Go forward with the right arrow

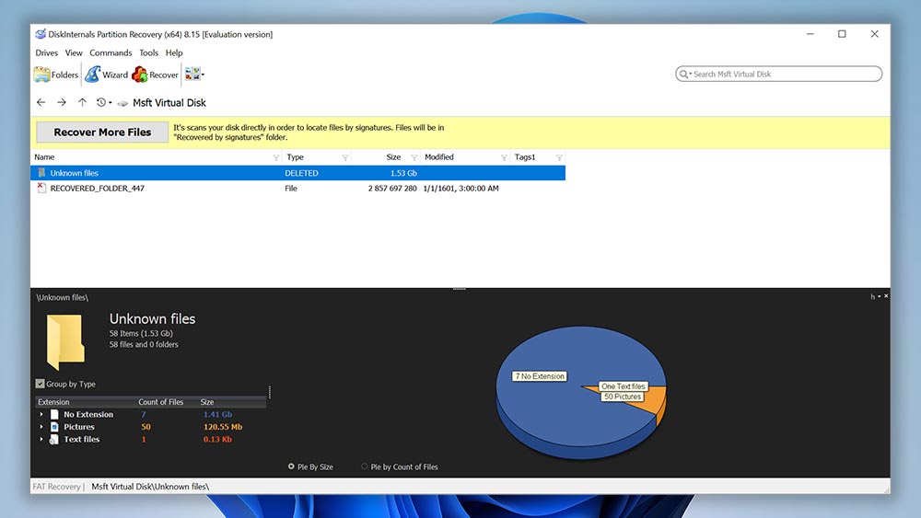pos(62,102)
